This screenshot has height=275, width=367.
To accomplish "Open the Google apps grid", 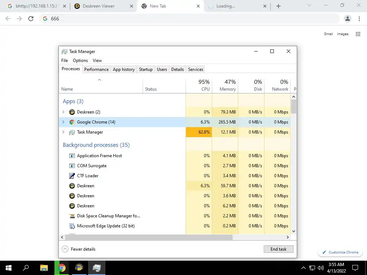I will [x=358, y=34].
